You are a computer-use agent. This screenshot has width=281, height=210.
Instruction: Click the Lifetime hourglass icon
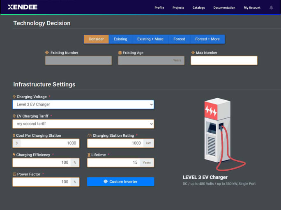[x=89, y=155]
